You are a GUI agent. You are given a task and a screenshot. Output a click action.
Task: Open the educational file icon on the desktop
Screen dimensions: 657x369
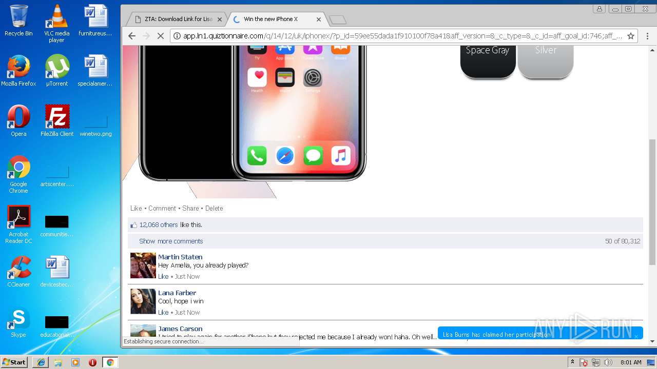click(56, 326)
